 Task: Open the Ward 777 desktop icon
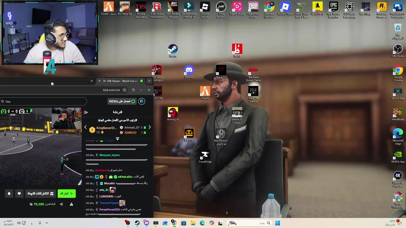(221, 72)
